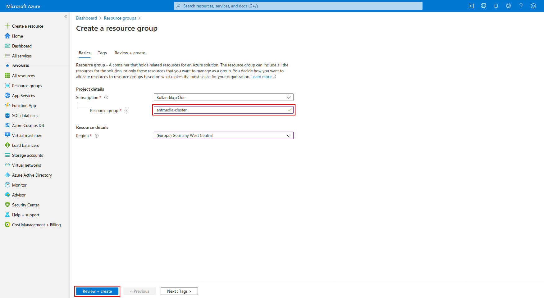
Task: Click the Monitor gauge icon
Action: point(7,185)
